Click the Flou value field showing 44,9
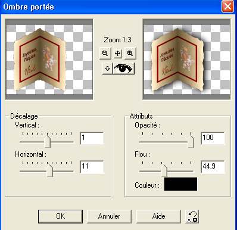Screen dimensions: 237x230 (213, 167)
